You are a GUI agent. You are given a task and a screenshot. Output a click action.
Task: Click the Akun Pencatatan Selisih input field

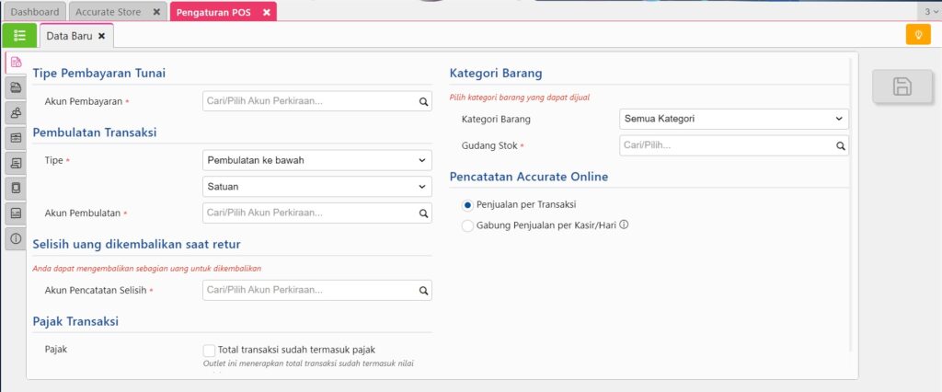pos(308,290)
